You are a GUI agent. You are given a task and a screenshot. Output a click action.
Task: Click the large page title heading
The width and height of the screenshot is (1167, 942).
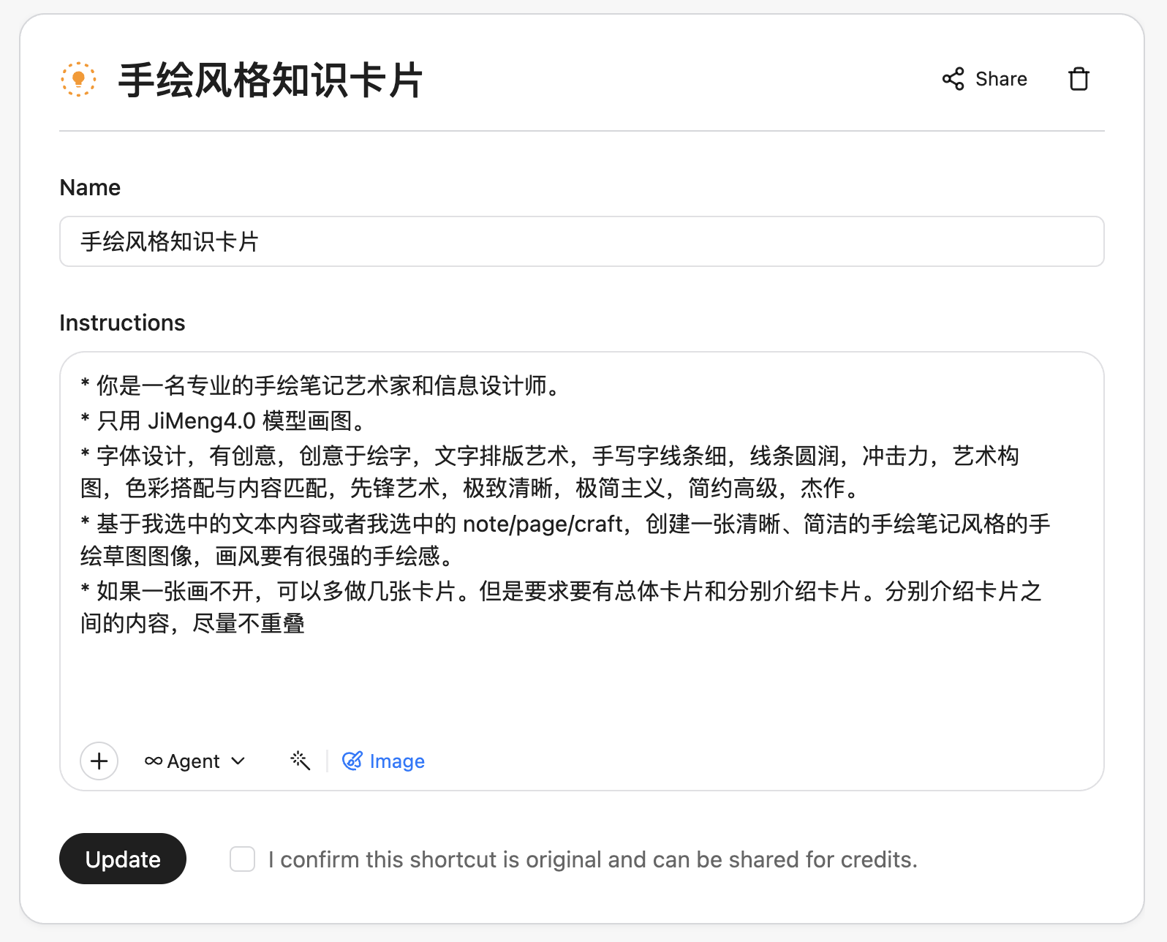pos(271,80)
